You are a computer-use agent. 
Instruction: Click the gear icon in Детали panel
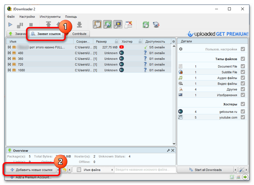tap(181, 49)
